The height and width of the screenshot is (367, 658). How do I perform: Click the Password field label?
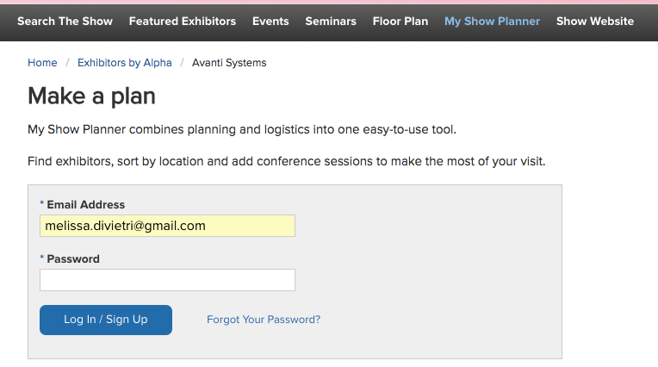point(73,258)
